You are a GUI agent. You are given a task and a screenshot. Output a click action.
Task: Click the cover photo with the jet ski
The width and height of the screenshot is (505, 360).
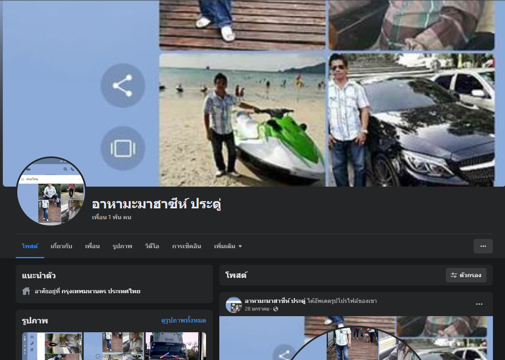click(242, 120)
